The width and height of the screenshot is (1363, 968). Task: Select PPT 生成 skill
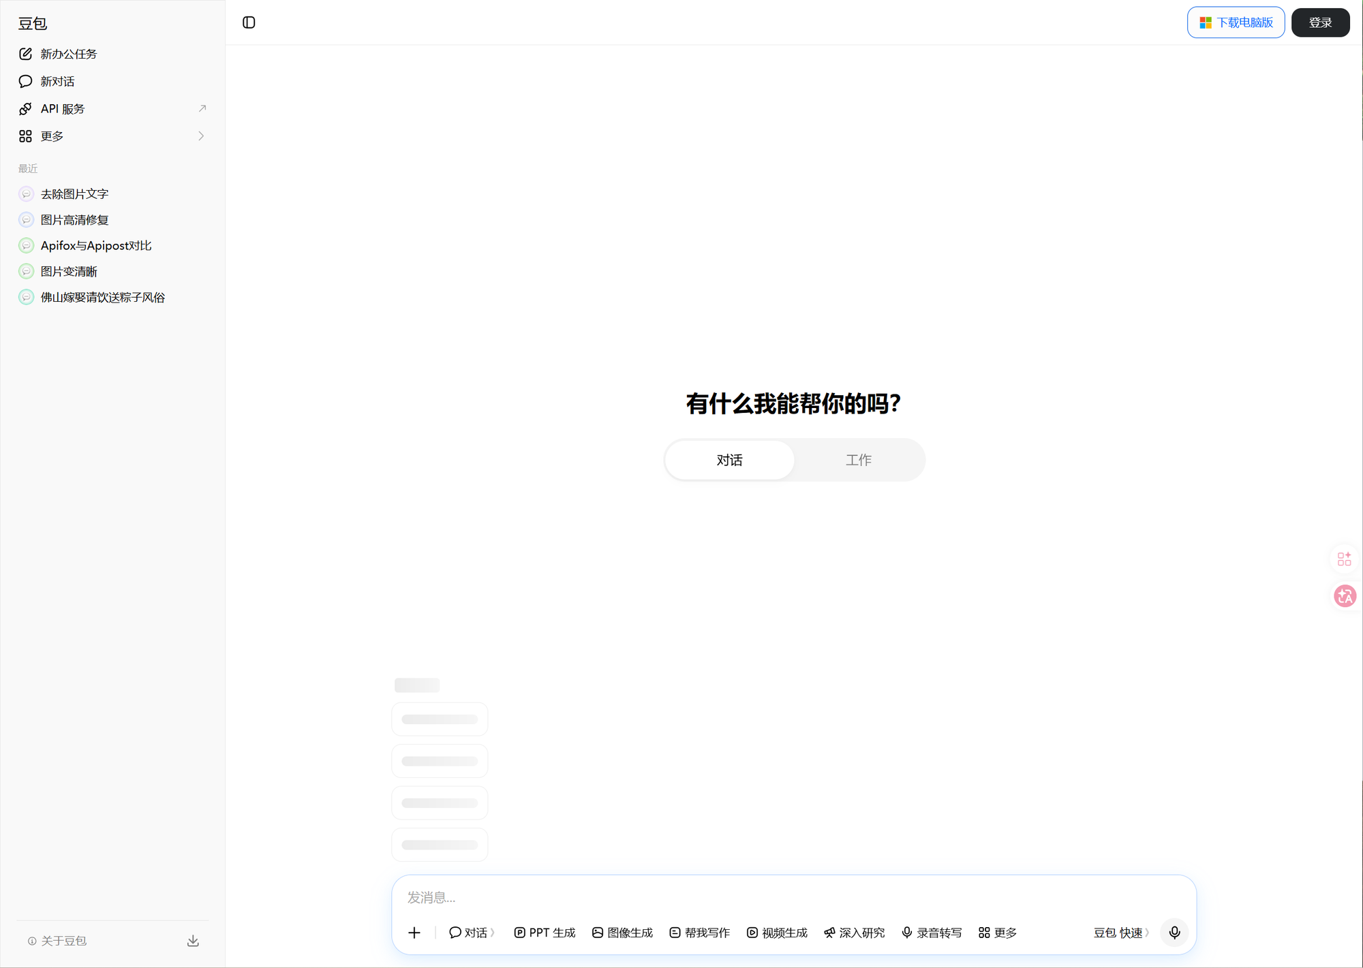tap(545, 933)
